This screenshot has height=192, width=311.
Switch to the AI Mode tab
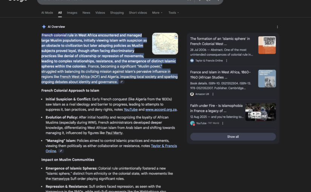47,13
